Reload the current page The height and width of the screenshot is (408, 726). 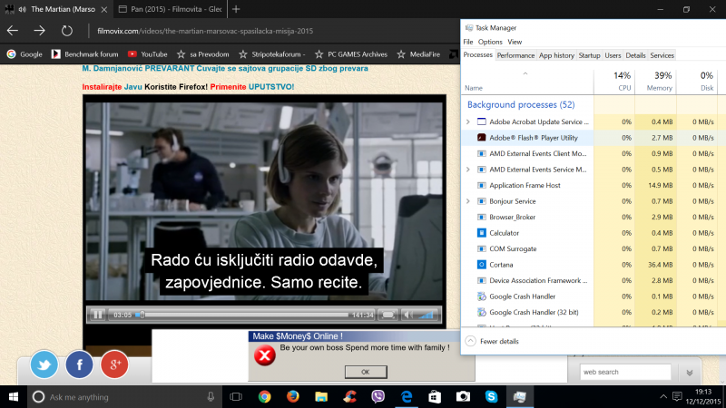click(x=67, y=31)
